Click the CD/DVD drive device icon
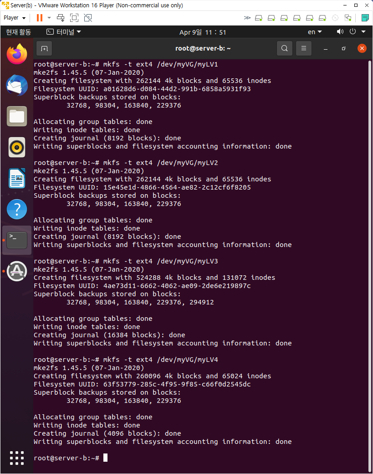 335,18
